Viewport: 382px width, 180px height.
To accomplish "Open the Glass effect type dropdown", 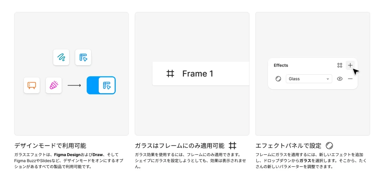I will 306,79.
